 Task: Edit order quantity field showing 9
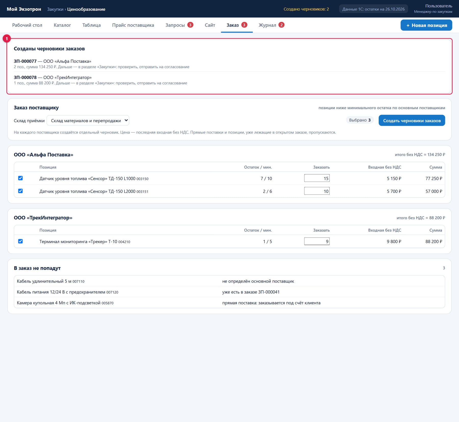pos(317,241)
